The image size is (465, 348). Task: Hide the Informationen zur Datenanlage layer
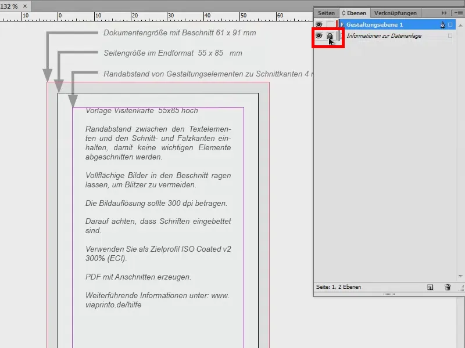click(x=319, y=36)
